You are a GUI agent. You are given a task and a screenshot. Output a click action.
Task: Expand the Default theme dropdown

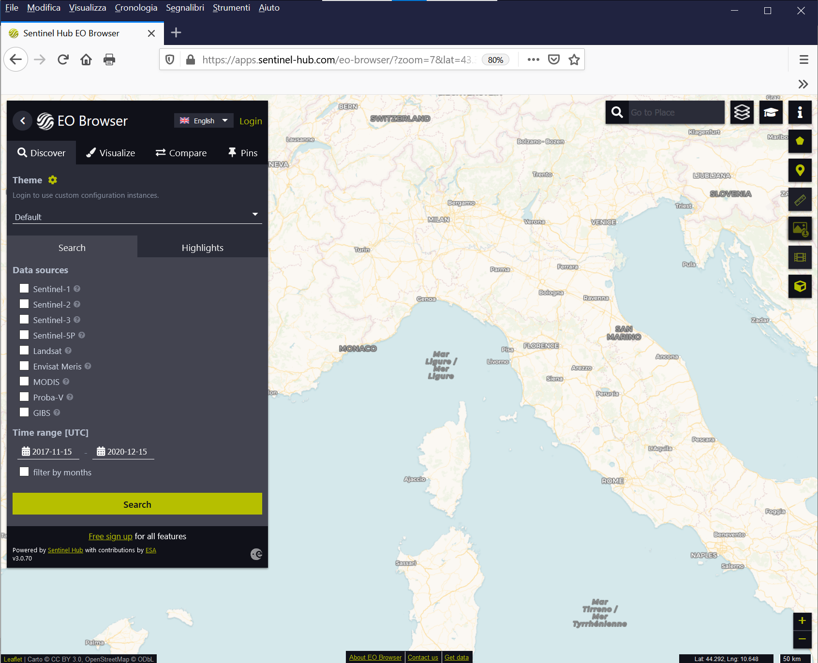pos(137,217)
